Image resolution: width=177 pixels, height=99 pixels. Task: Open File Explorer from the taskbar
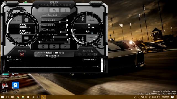click(23, 97)
